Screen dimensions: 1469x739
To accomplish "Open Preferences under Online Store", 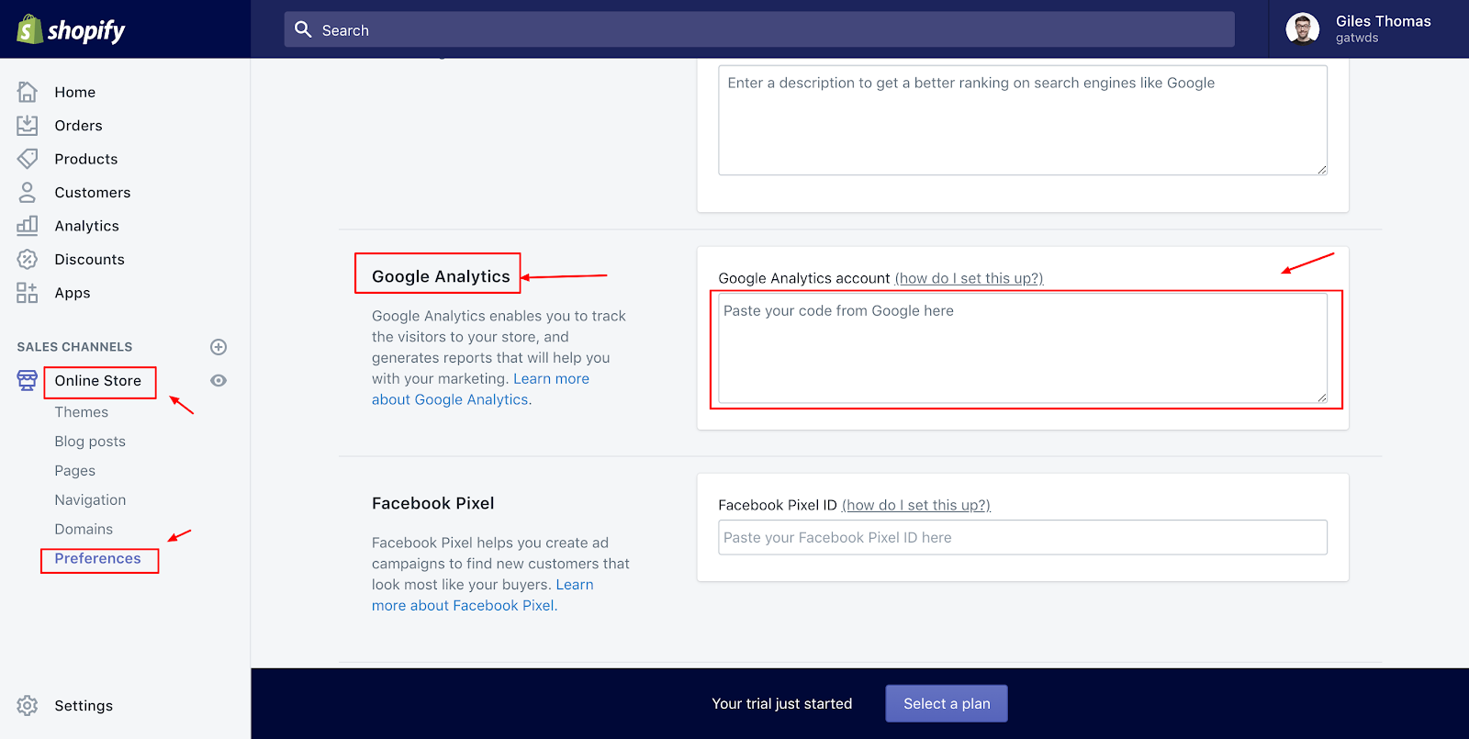I will click(x=97, y=558).
